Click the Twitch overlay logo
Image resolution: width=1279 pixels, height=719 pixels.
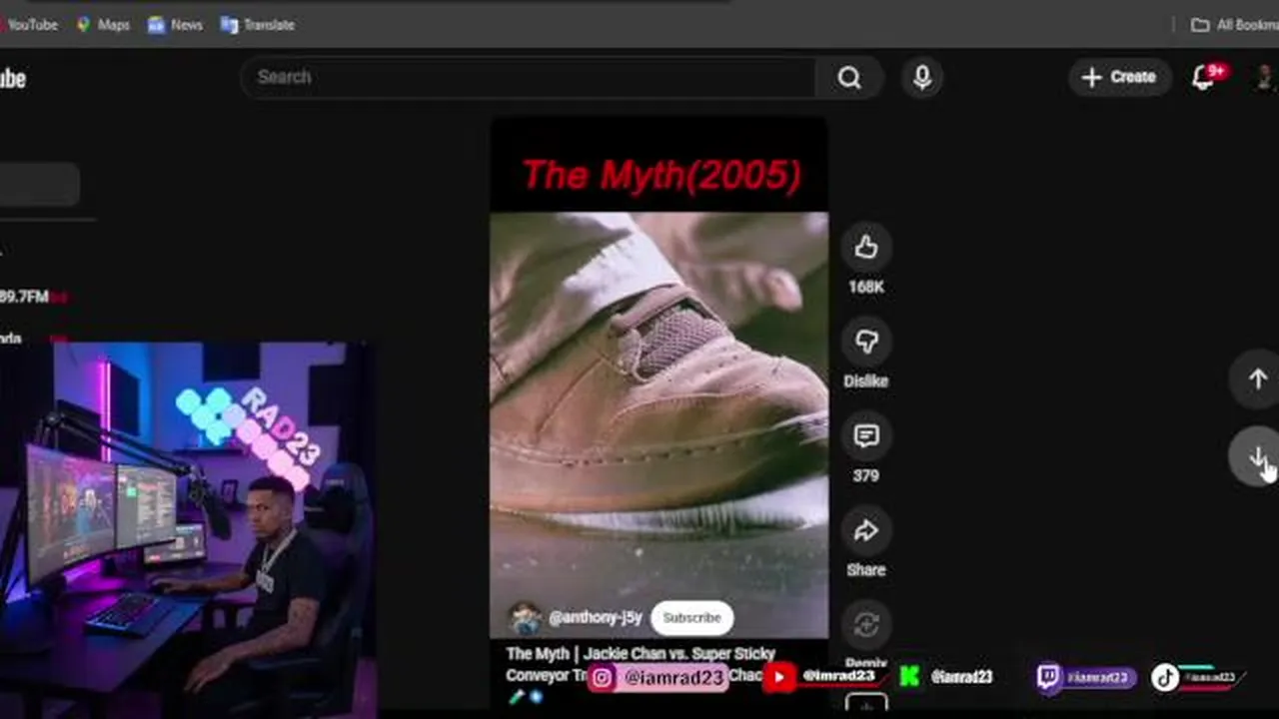click(x=1048, y=678)
